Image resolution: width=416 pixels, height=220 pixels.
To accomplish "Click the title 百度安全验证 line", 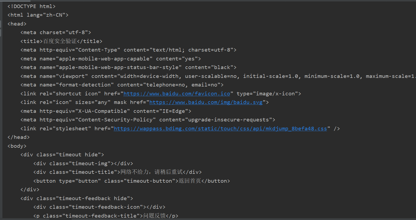I will 61,41.
